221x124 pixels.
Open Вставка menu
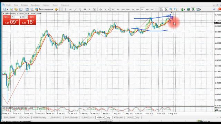click(25, 5)
